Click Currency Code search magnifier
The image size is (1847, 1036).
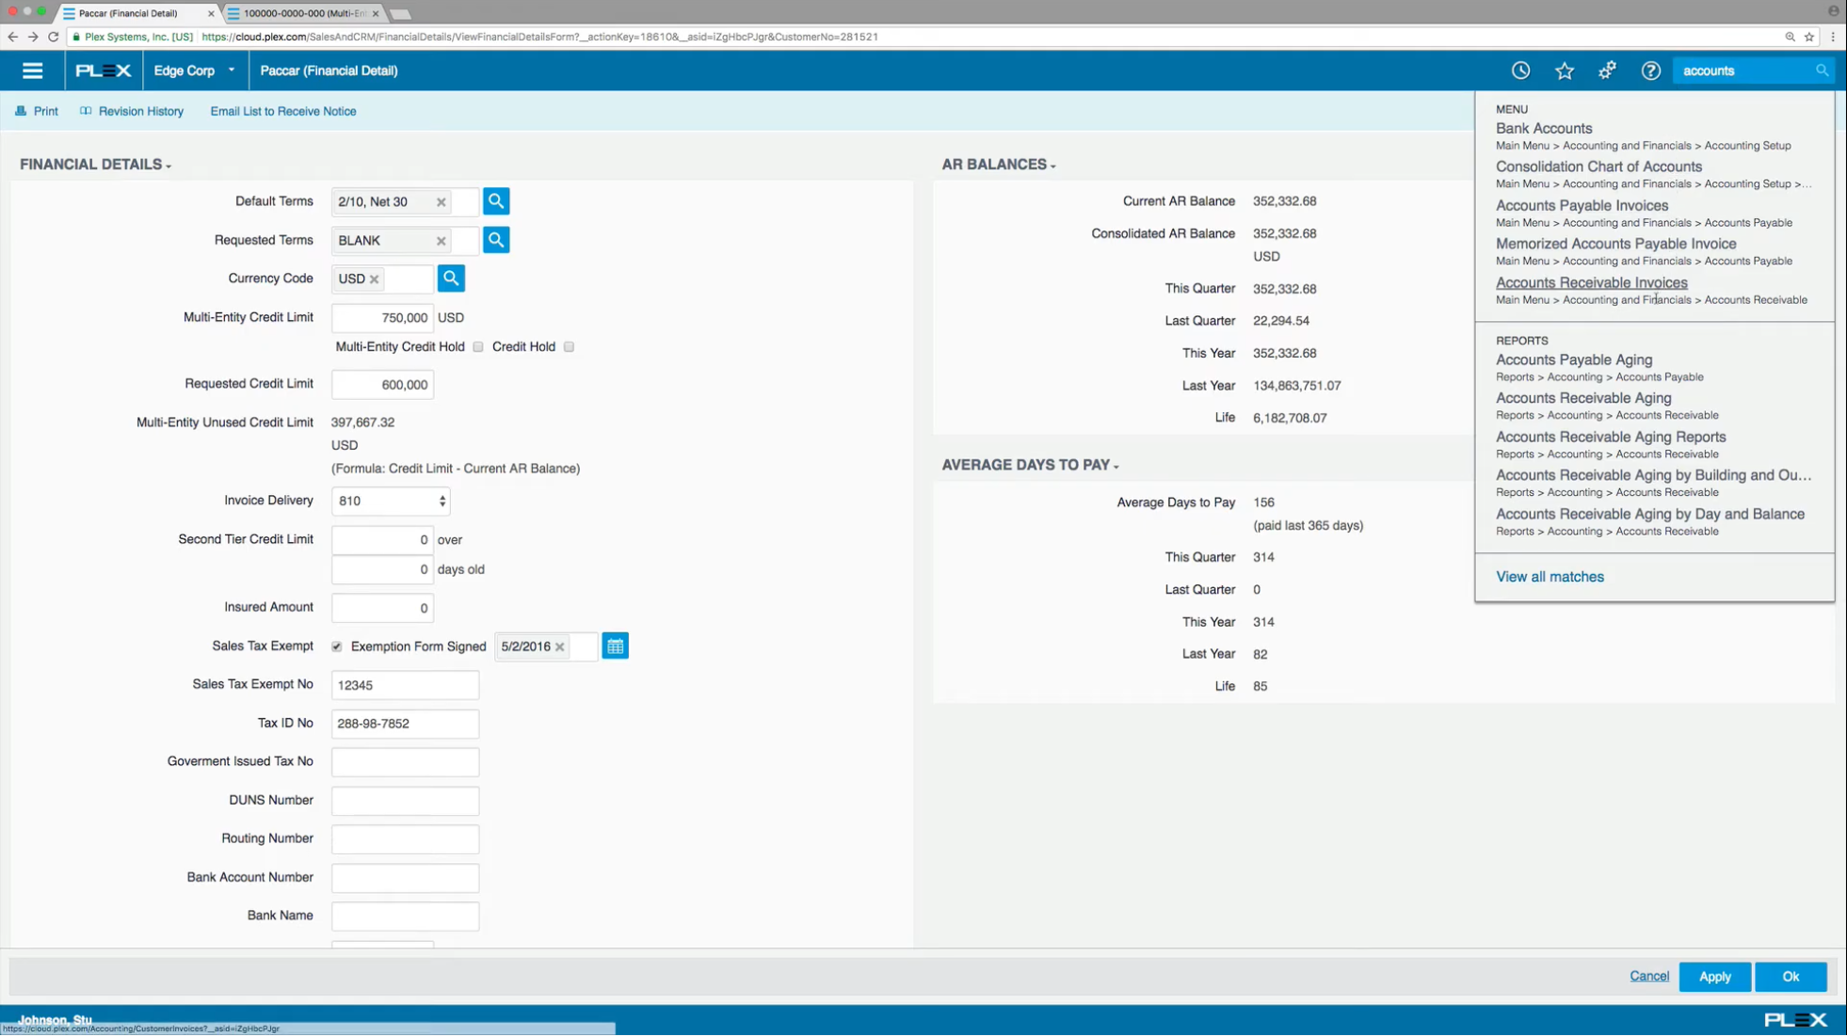click(x=451, y=278)
